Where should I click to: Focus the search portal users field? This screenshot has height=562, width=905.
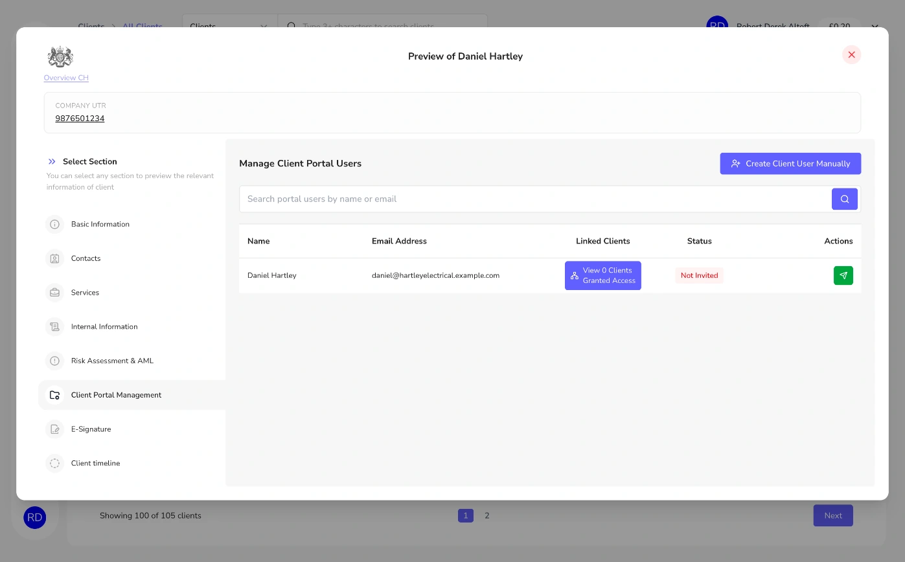tap(535, 199)
